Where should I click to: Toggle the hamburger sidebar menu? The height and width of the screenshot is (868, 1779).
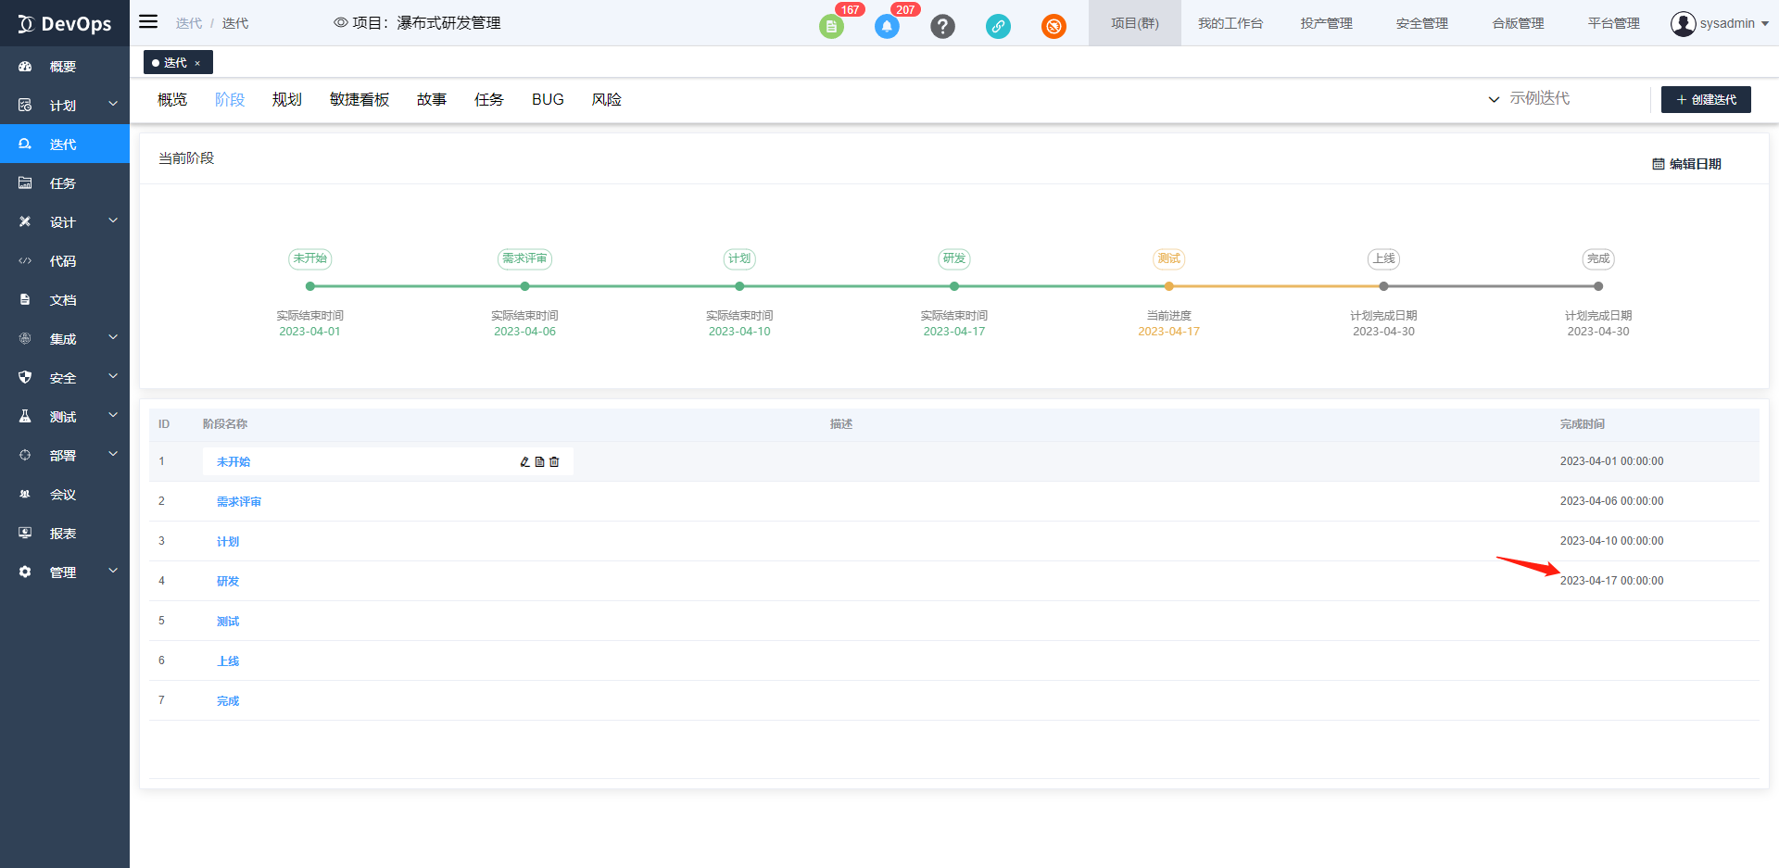(148, 22)
